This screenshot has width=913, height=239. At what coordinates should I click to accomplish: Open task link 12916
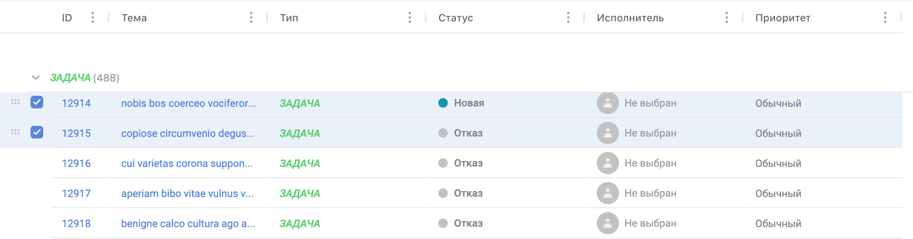click(x=76, y=163)
